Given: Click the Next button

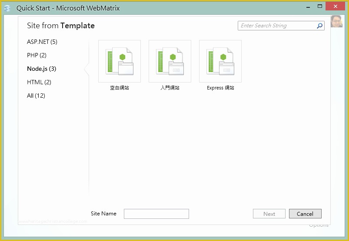Looking at the screenshot, I should pos(269,214).
